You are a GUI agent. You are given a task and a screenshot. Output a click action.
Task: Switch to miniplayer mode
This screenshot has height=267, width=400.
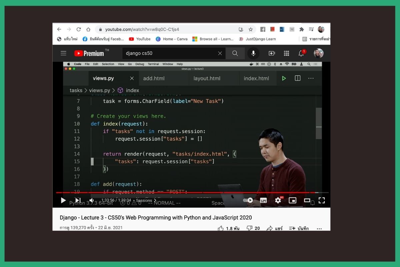tap(292, 200)
